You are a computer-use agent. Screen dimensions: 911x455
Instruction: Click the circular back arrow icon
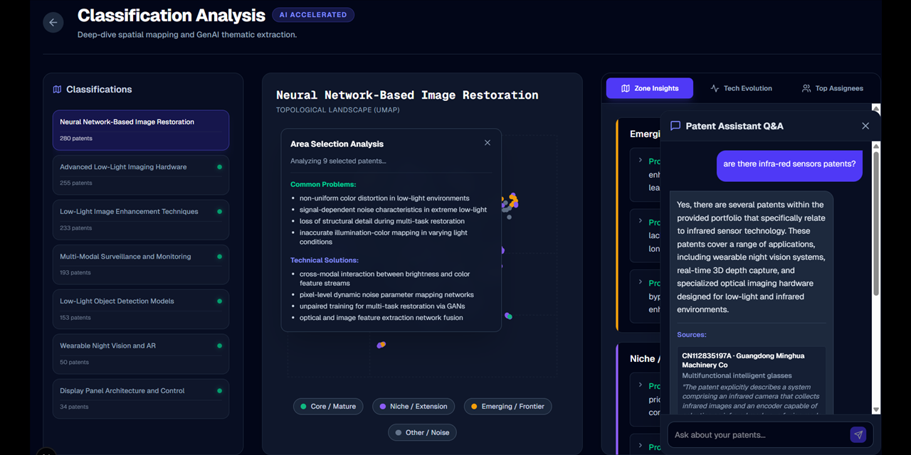53,22
